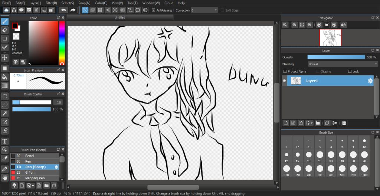This screenshot has height=196, width=380.
Task: Choose the Move tool
Action: [x=5, y=58]
